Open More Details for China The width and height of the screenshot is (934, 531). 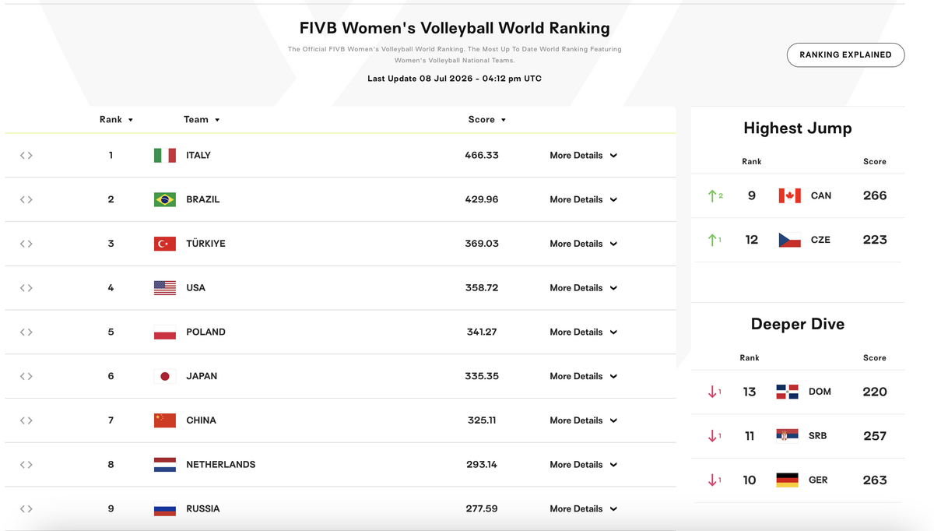583,420
